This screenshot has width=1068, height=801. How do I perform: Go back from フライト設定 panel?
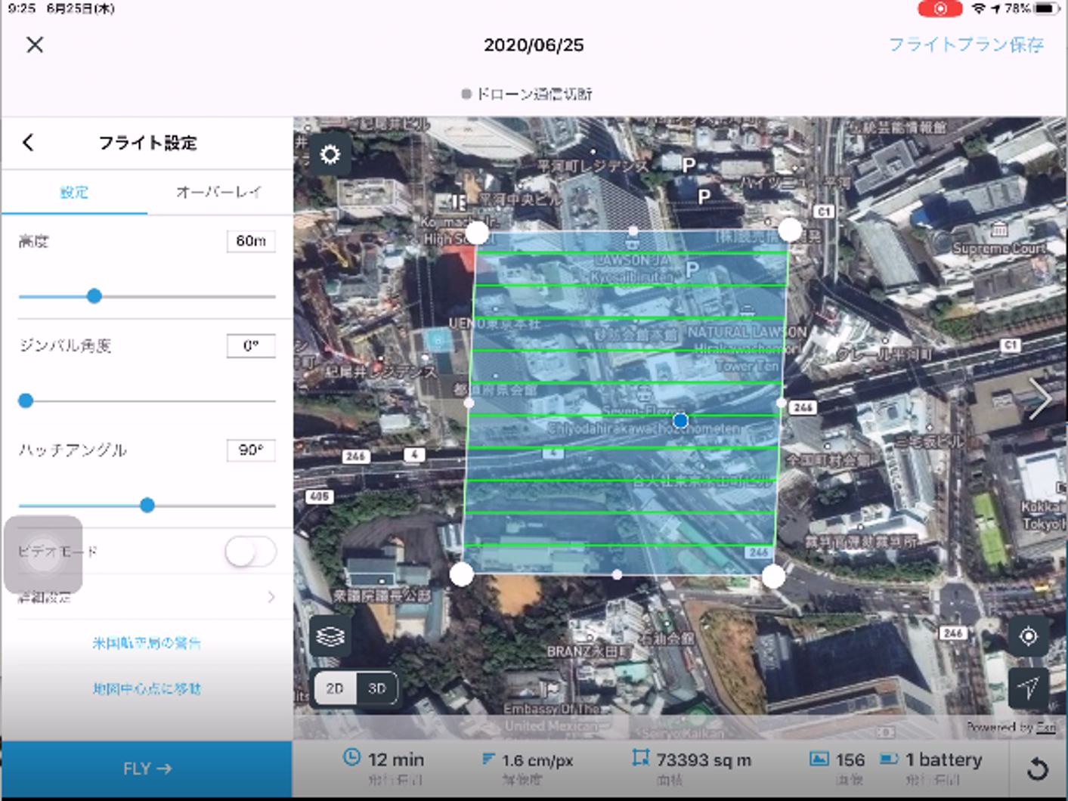[x=29, y=143]
